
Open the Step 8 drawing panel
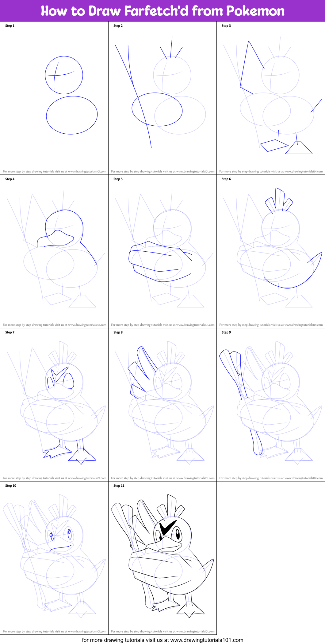tap(162, 405)
